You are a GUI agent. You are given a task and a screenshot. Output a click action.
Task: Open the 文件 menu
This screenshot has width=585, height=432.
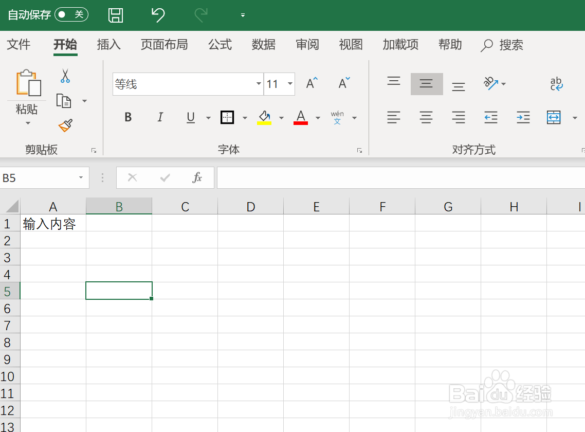pyautogui.click(x=19, y=44)
